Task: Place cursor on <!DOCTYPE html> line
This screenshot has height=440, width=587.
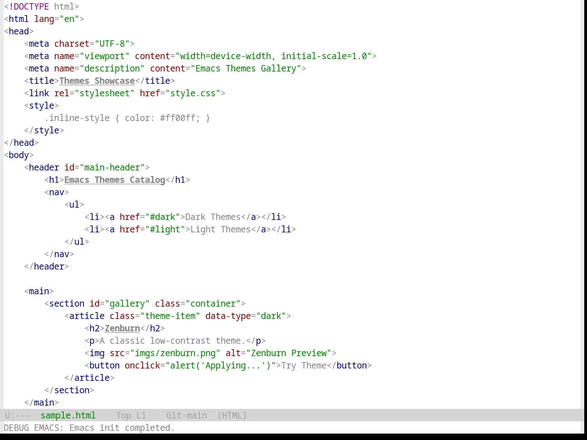Action: 42,7
